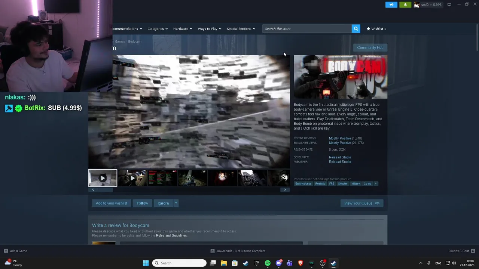Select the Military tag
479x269 pixels.
point(356,184)
